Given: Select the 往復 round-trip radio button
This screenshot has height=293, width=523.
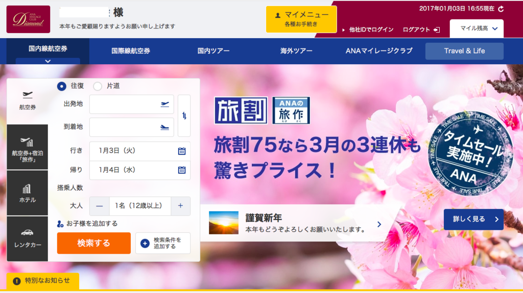Looking at the screenshot, I should click(62, 86).
